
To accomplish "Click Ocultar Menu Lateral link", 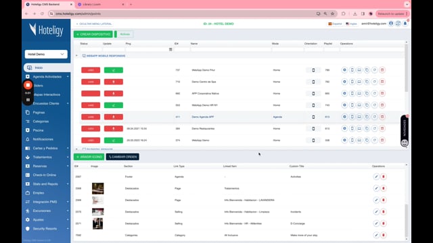I will click(94, 24).
